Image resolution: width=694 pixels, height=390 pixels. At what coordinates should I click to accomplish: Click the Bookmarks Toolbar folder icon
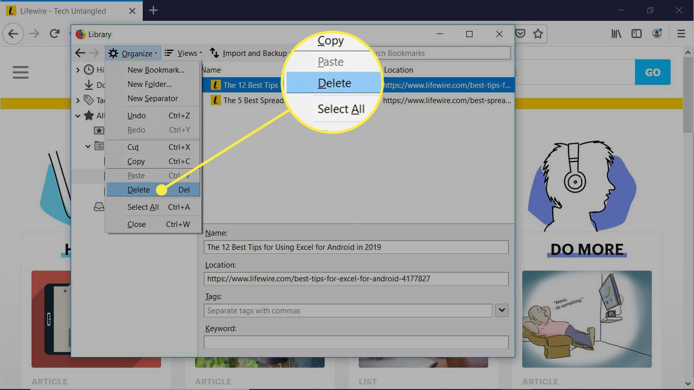pyautogui.click(x=99, y=131)
